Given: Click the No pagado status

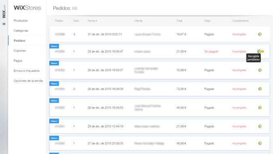Looking at the screenshot, I should pyautogui.click(x=211, y=51).
